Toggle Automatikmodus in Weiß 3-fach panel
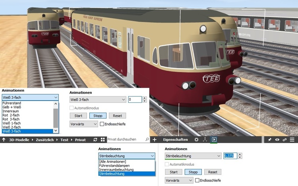This screenshot has height=186, width=298. (x=72, y=108)
